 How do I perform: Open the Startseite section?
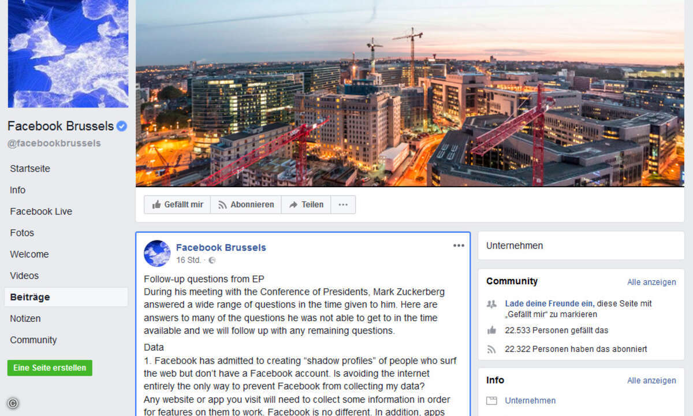[30, 169]
